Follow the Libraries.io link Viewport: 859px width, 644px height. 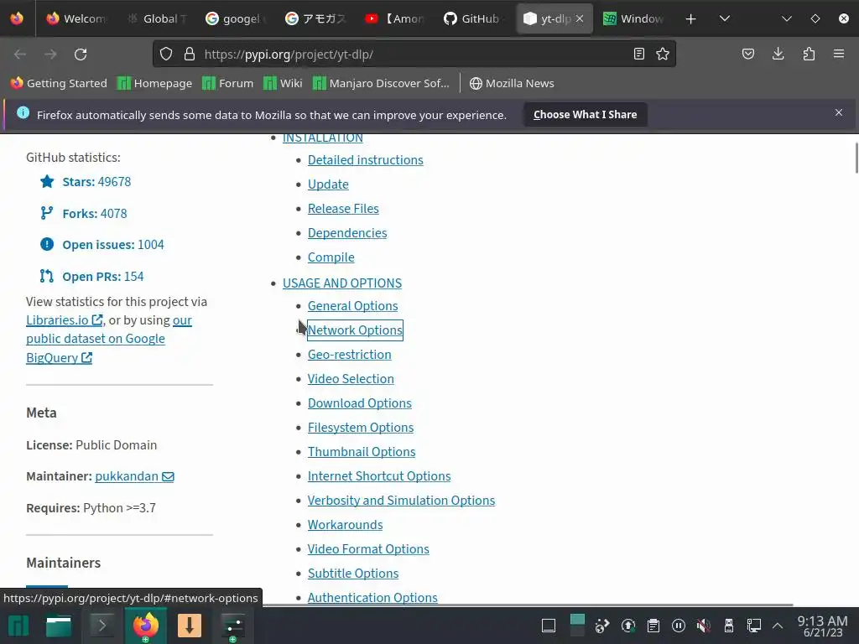click(x=64, y=319)
